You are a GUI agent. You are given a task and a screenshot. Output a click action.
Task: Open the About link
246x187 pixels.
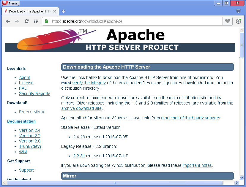pos(24,77)
